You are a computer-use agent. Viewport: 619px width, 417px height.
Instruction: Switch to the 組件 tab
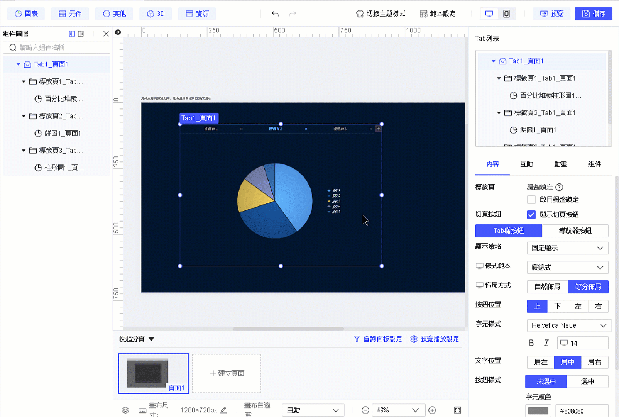595,164
